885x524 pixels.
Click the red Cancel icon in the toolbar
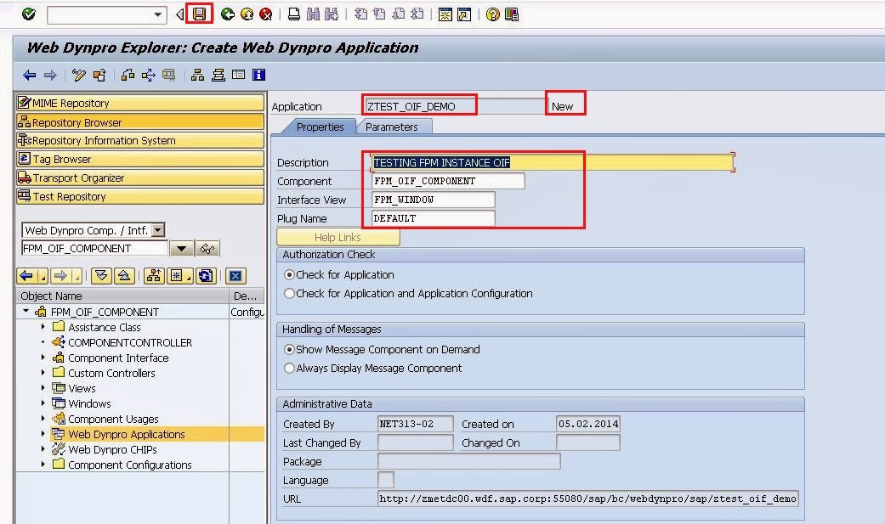click(x=265, y=14)
